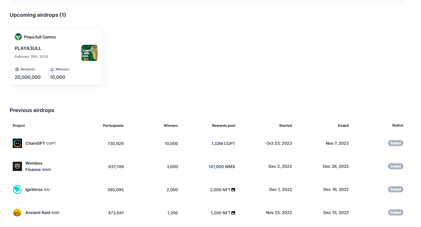Click the Ended status badge for Wombex Finance

(396, 166)
